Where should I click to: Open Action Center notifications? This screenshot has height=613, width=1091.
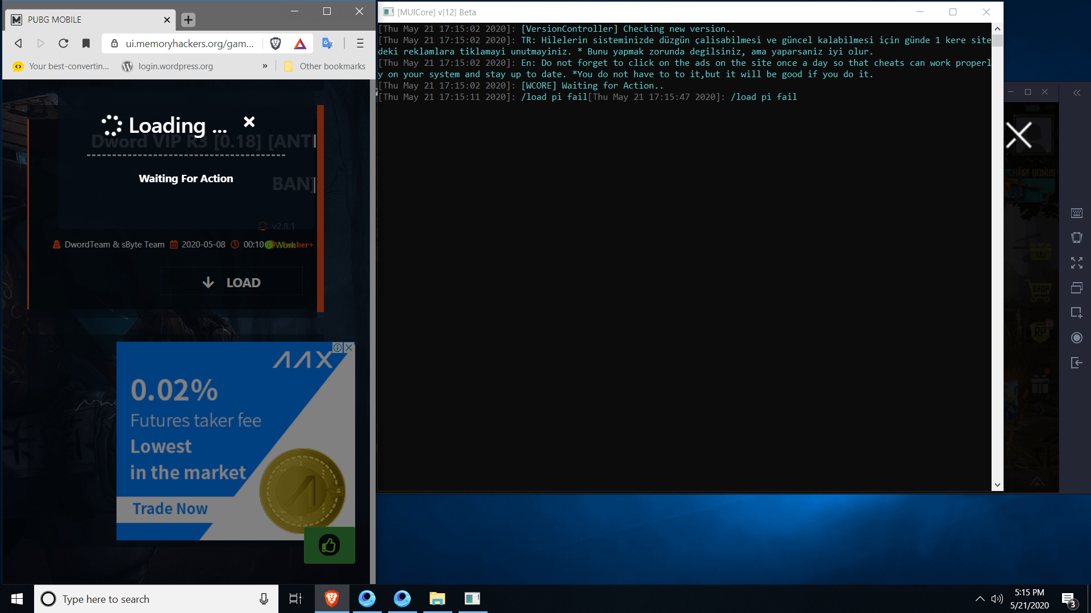[x=1069, y=599]
